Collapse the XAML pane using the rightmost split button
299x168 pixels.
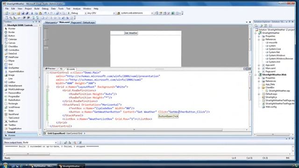click(x=250, y=69)
